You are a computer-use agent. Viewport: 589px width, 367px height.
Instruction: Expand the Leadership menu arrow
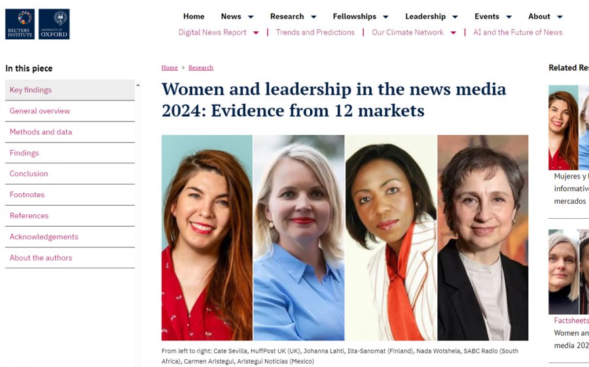[x=455, y=17]
